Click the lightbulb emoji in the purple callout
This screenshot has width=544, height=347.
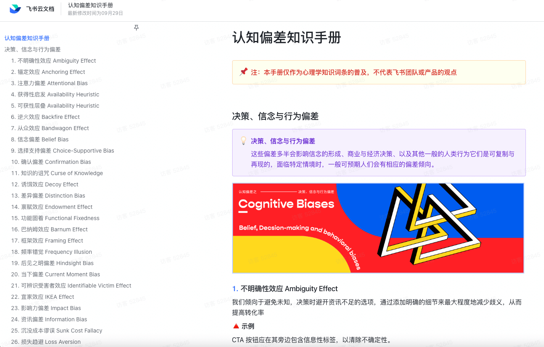click(243, 141)
